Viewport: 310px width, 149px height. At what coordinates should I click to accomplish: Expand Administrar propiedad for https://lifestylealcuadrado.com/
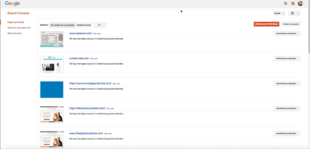(287, 108)
